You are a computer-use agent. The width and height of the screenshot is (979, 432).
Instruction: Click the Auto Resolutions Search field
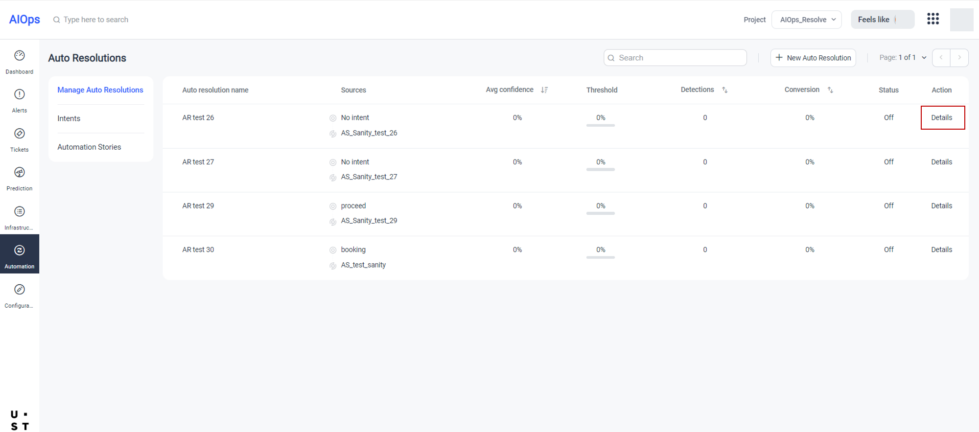point(676,58)
